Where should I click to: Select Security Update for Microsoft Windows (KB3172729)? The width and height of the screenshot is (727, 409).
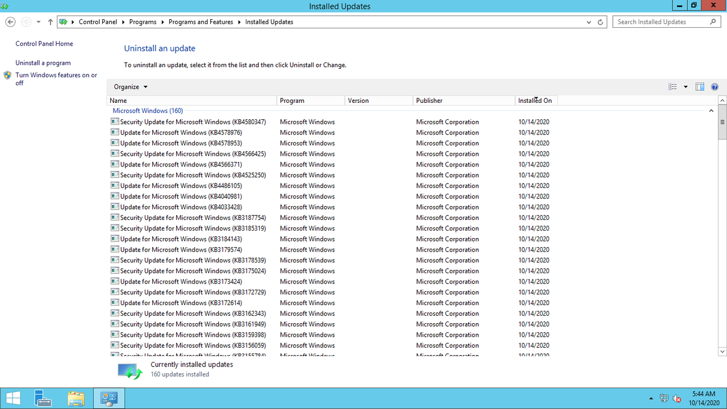(193, 292)
